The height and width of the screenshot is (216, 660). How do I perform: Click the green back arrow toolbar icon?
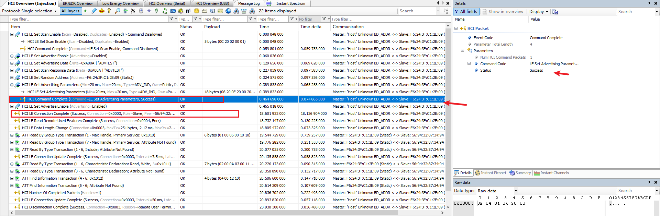pyautogui.click(x=86, y=11)
